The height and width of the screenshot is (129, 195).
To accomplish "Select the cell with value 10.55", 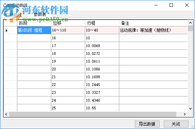I will click(102, 108).
